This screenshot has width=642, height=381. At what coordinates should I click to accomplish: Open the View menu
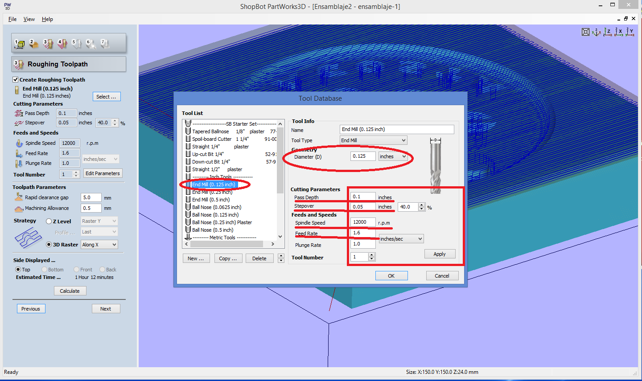(29, 19)
